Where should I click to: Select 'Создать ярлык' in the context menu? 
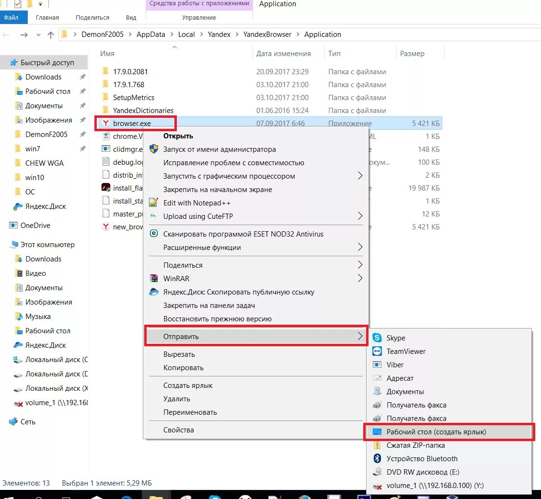[188, 386]
